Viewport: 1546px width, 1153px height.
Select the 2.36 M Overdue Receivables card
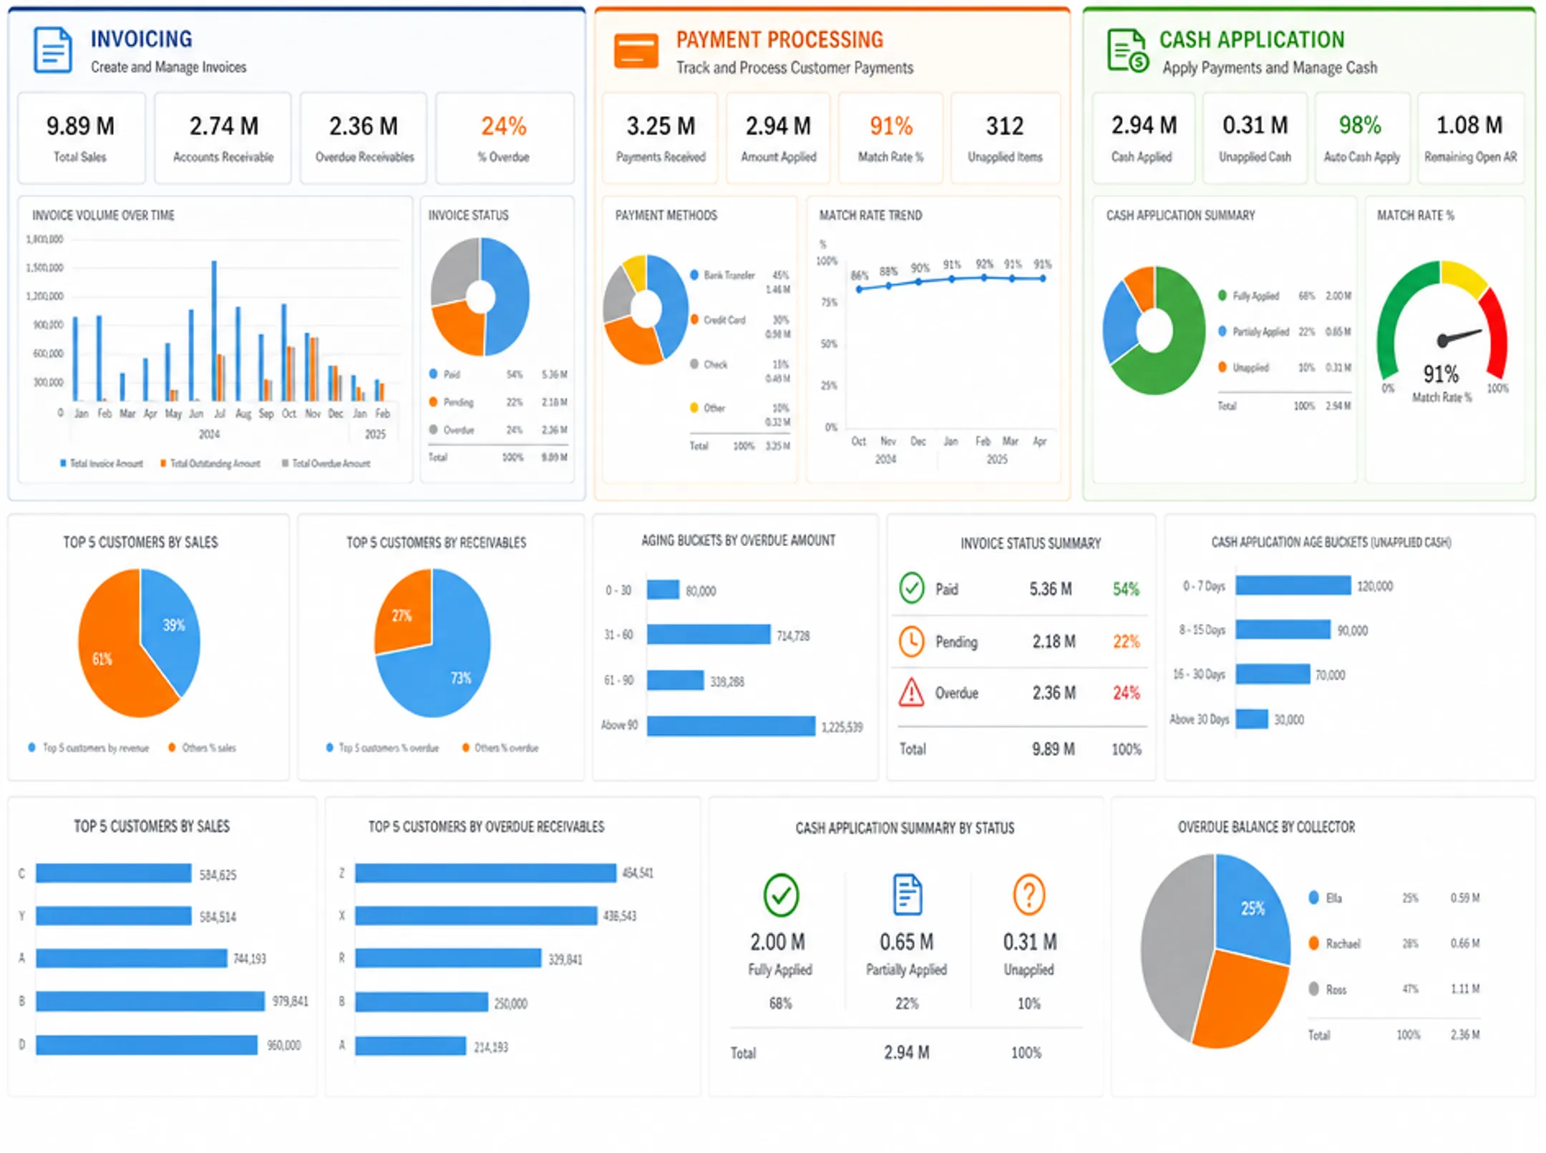pyautogui.click(x=364, y=137)
